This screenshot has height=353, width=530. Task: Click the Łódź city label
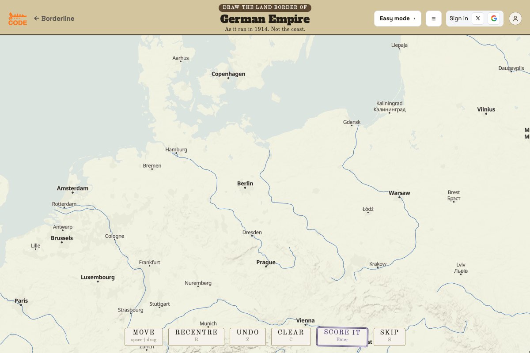pos(368,209)
